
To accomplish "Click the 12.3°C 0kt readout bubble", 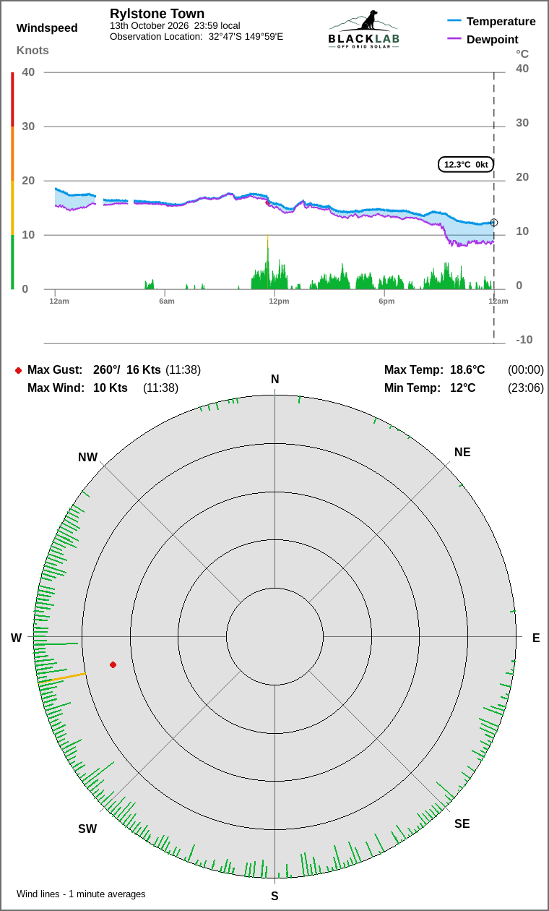I will click(466, 164).
